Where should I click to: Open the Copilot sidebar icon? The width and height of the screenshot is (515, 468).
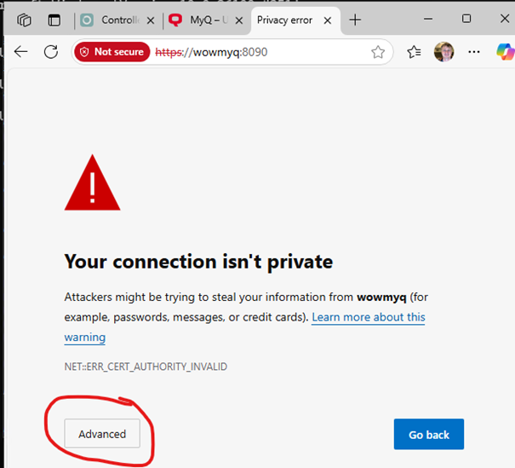tap(506, 52)
